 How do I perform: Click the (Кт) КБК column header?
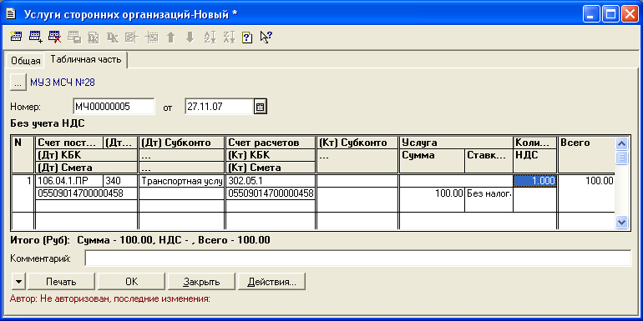click(x=271, y=155)
